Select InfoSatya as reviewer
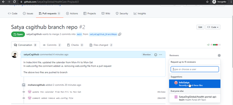The image size is (233, 105). click(x=195, y=84)
